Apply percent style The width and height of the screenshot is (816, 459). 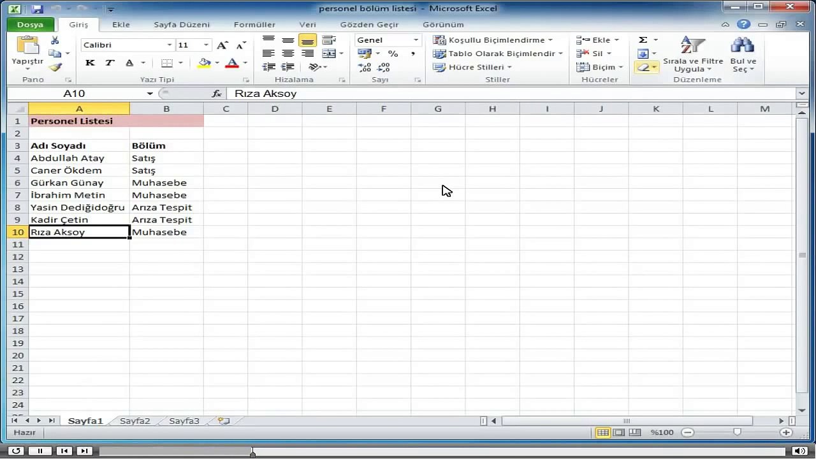click(x=393, y=54)
